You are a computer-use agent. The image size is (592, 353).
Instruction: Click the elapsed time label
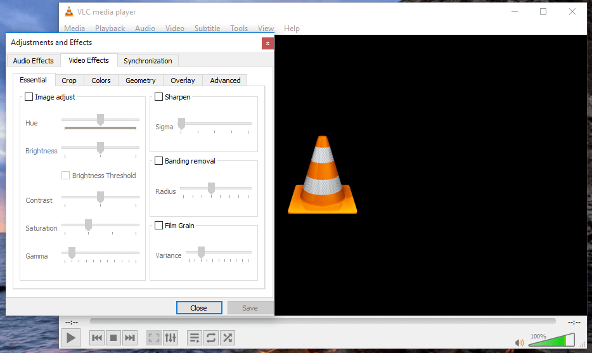point(72,322)
